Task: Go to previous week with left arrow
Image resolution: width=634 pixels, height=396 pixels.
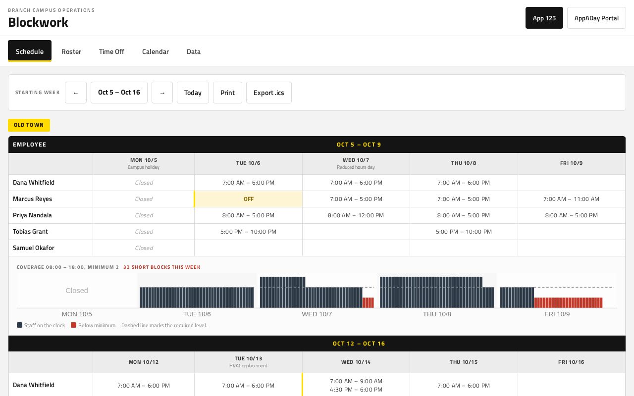Action: pos(76,93)
